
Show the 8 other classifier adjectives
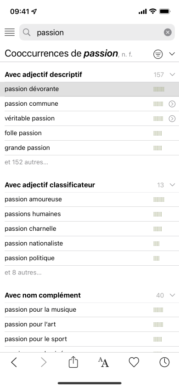point(23,273)
